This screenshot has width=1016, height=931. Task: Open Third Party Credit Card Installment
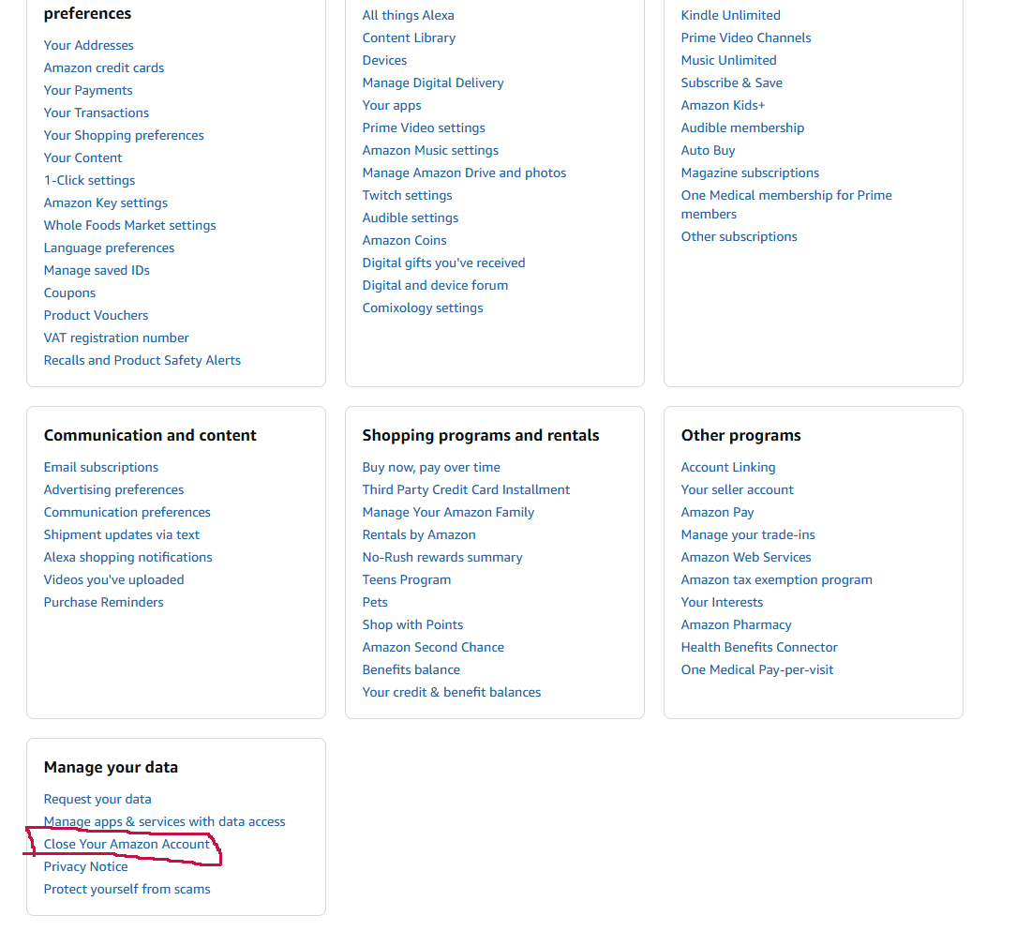pos(467,490)
